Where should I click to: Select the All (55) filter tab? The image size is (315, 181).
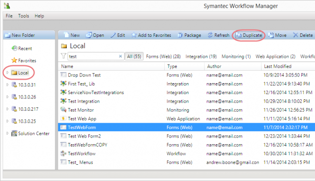point(134,56)
